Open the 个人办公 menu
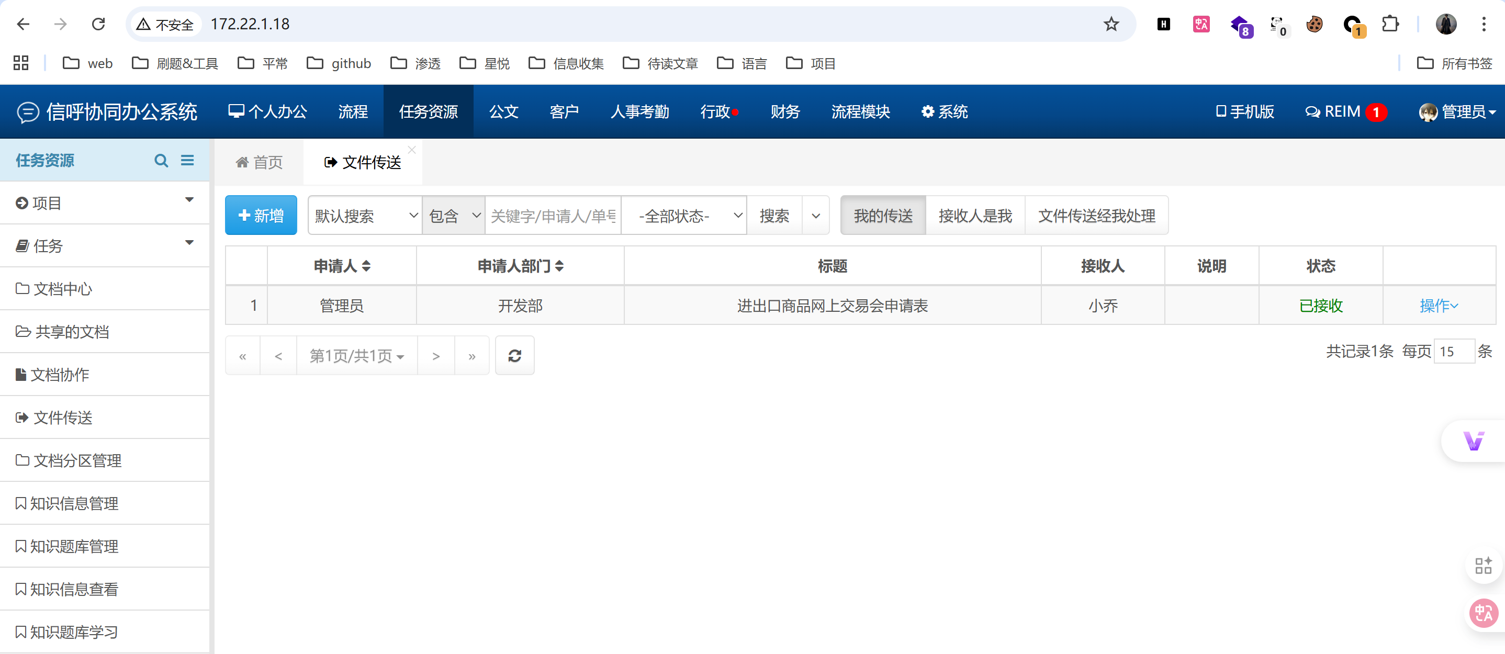 pos(267,111)
